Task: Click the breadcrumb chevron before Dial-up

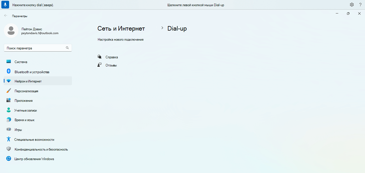Action: 162,28
